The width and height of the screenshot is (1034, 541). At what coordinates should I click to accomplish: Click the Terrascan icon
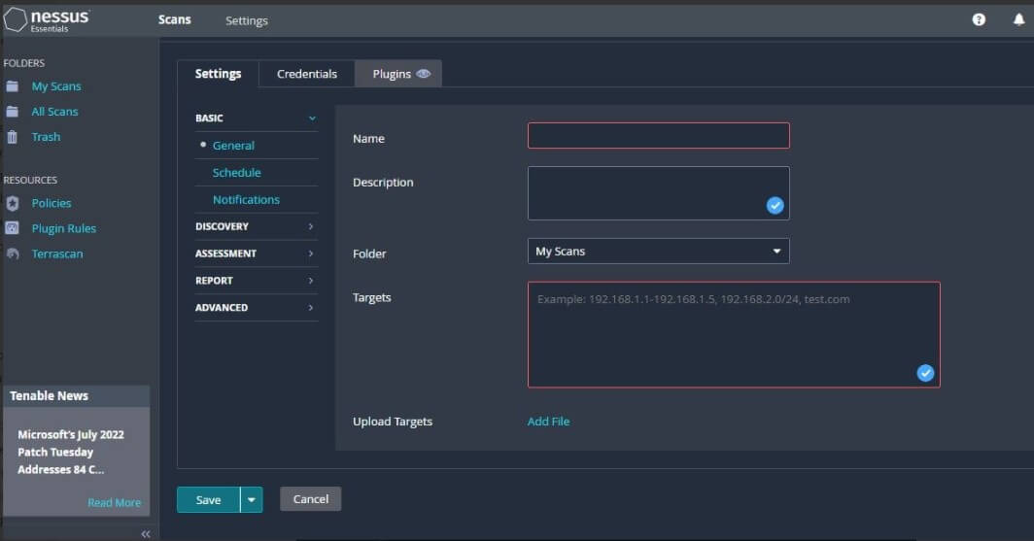(x=12, y=254)
